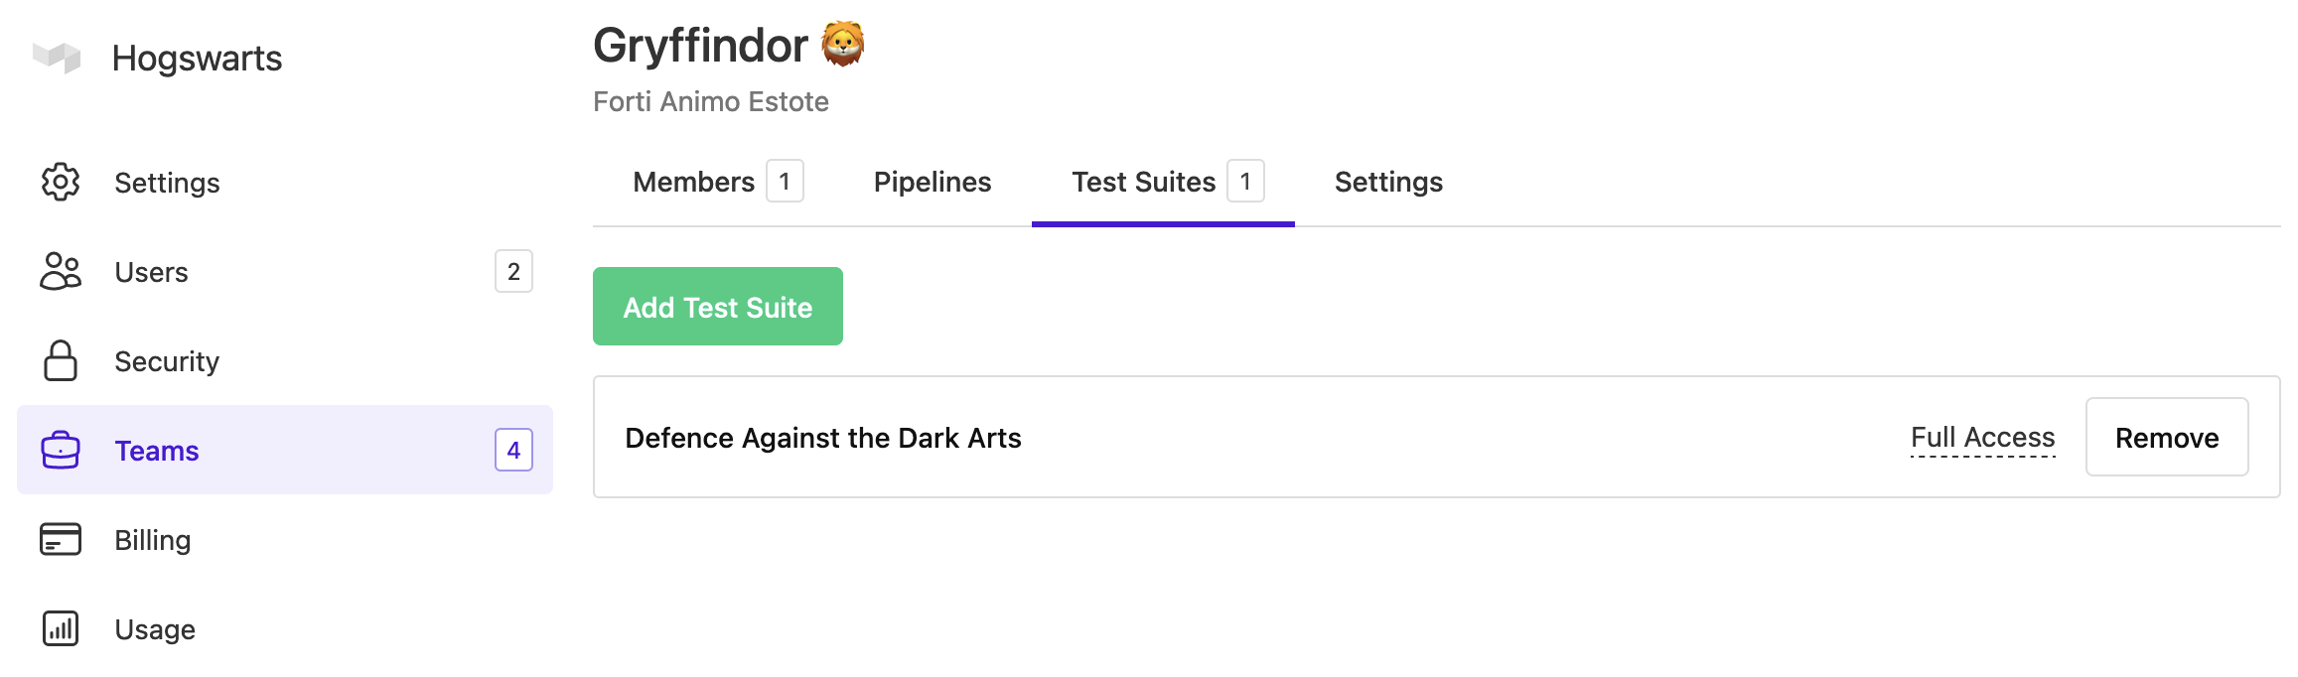Click the Users count badge showing 2

[514, 272]
